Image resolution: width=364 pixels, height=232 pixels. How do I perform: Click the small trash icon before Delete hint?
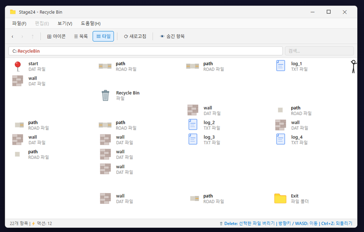(x=221, y=223)
